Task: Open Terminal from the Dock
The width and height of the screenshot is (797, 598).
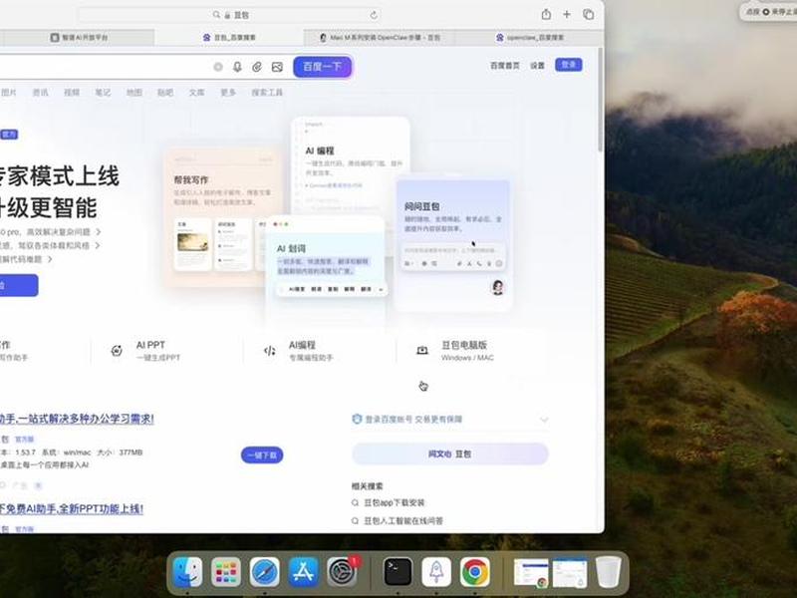Action: 398,571
